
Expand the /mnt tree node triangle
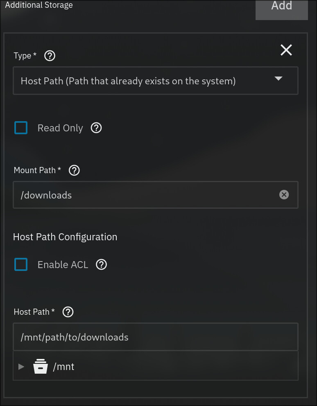pyautogui.click(x=21, y=366)
